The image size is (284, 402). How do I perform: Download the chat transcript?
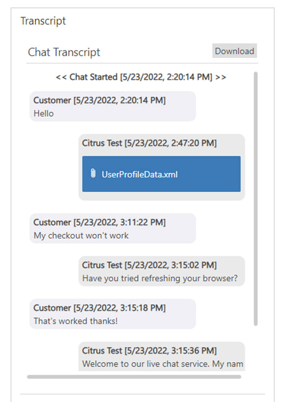pyautogui.click(x=234, y=51)
